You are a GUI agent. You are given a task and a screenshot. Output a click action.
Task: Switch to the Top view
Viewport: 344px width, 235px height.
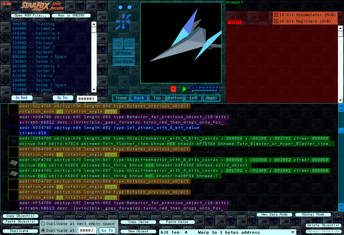[157, 98]
